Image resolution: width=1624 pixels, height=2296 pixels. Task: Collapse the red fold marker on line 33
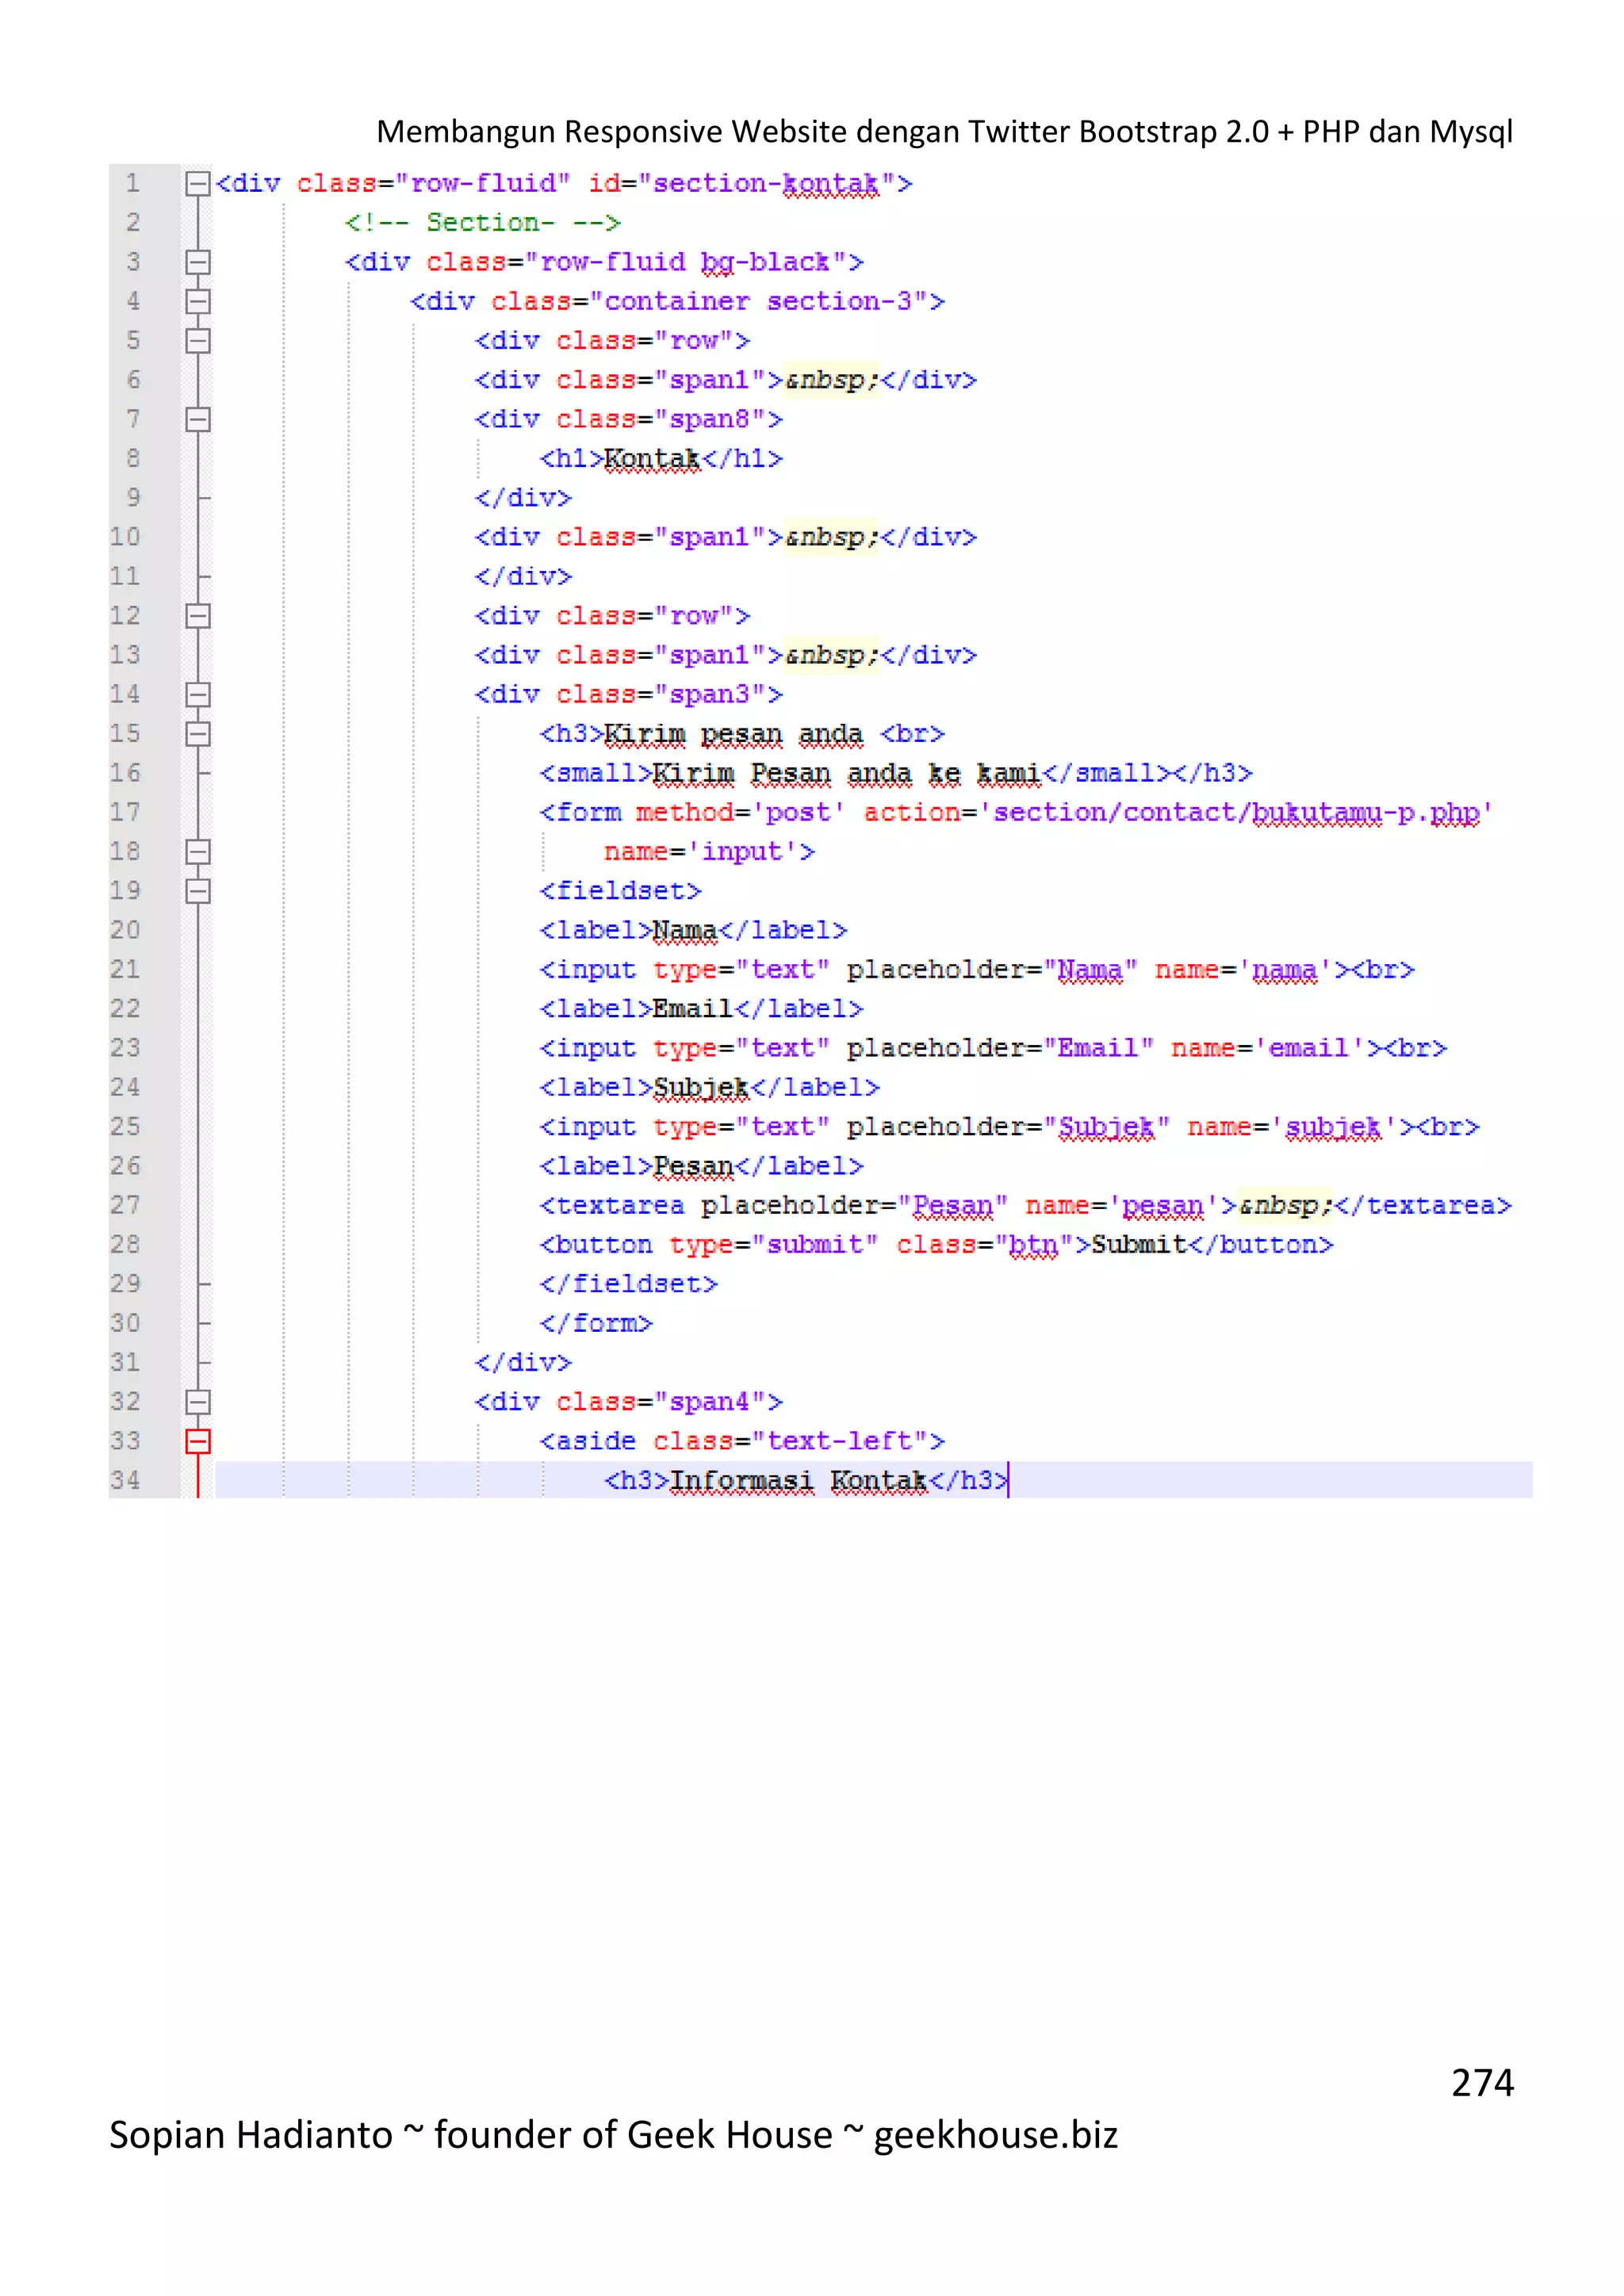[x=198, y=1441]
